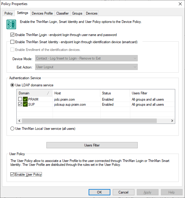Open the Device Mode dropdown

pyautogui.click(x=86, y=58)
